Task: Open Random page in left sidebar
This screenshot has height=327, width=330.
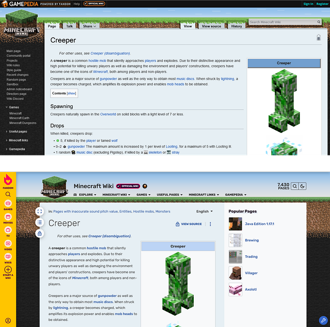Action: 16,80
